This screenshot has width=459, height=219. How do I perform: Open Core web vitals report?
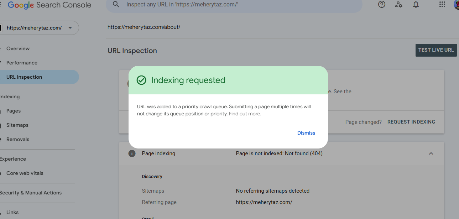pos(25,173)
